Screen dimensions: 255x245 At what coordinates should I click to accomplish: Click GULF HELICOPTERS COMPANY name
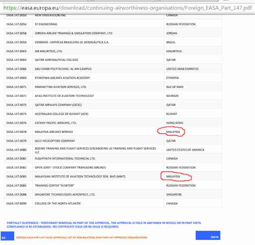coord(55,141)
